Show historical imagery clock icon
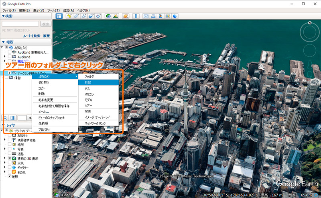321x198 pixels. pyautogui.click(x=108, y=16)
